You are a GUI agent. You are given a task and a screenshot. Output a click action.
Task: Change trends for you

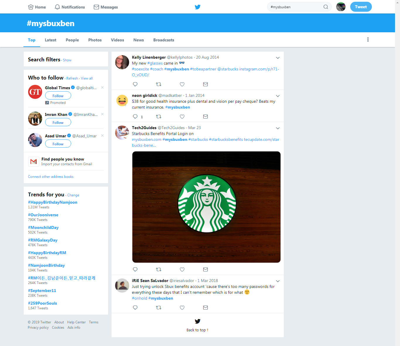(x=73, y=195)
